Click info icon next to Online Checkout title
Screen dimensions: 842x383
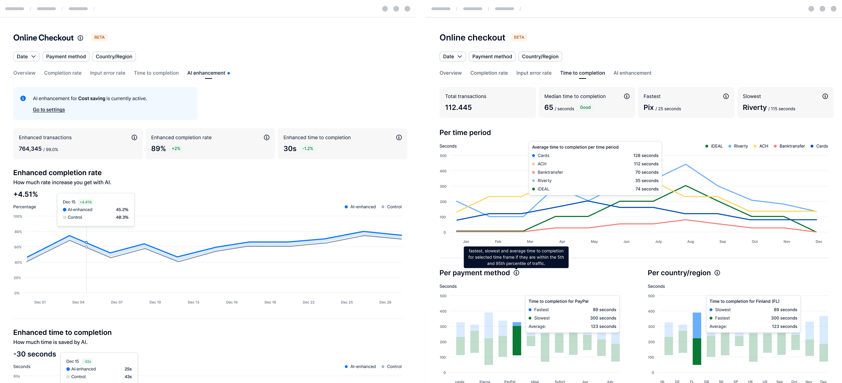[x=80, y=38]
